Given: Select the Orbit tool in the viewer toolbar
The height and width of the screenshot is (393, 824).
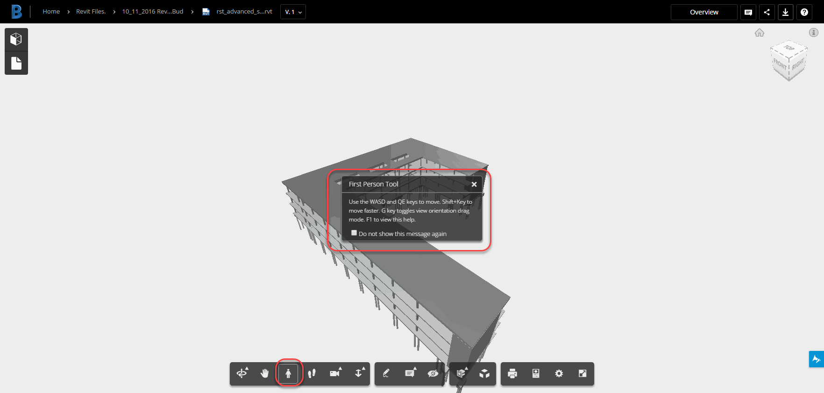Looking at the screenshot, I should coord(242,373).
